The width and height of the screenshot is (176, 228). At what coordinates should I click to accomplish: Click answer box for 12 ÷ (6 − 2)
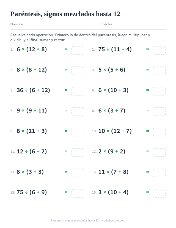tap(78, 152)
